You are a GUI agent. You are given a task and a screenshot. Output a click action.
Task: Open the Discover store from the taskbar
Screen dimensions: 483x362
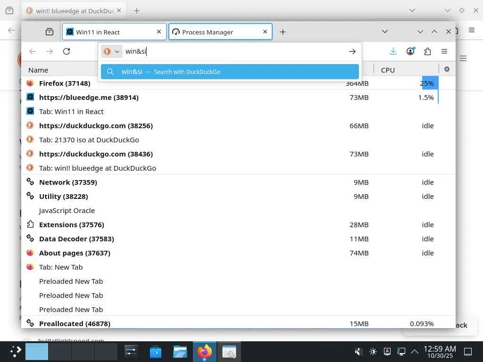click(x=155, y=351)
